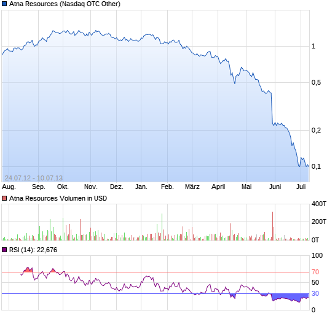
Task: Click the 'Aug.' month label
Action: click(9, 187)
